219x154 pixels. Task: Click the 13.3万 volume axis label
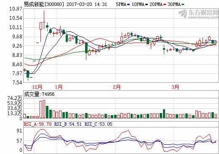coord(15,113)
